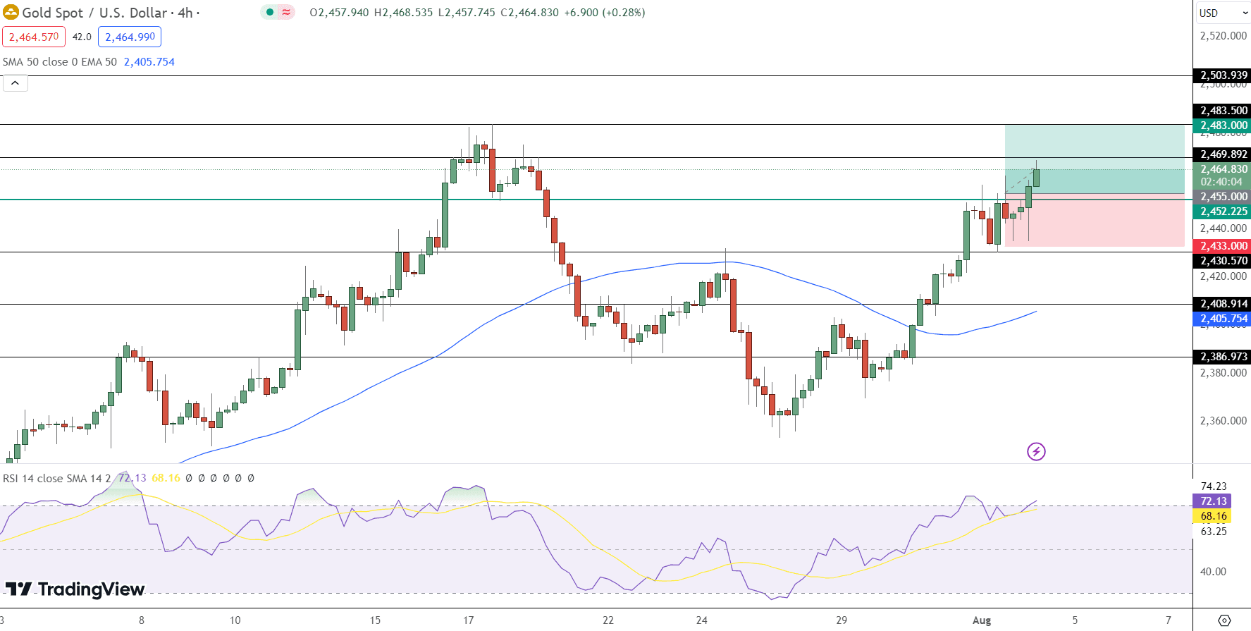Click the buy price 2,464.990 button
Viewport: 1251px width, 631px height.
130,37
